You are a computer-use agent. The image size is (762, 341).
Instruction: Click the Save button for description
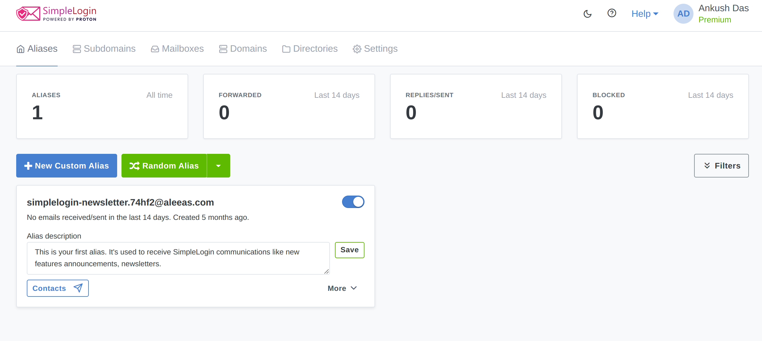[x=350, y=250]
